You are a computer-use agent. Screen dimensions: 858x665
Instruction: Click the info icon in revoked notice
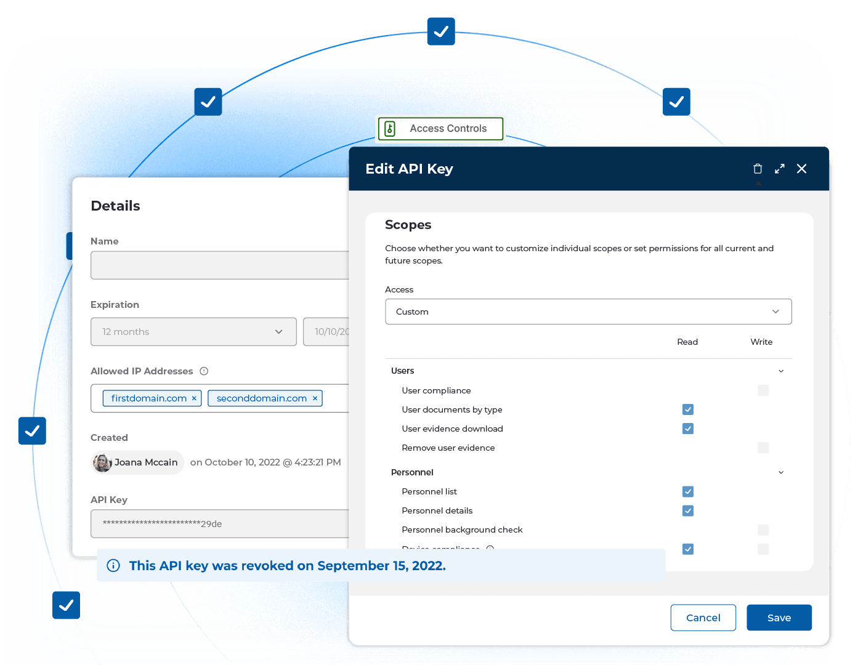113,566
